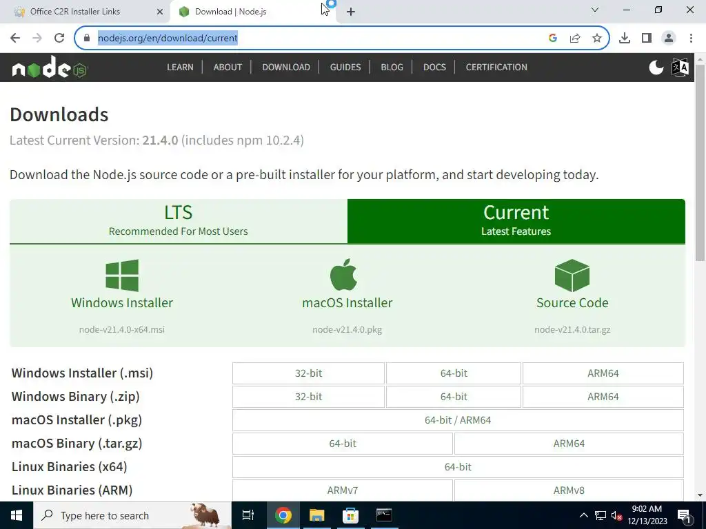The image size is (706, 529).
Task: Open the tab search chevron
Action: pos(595,10)
